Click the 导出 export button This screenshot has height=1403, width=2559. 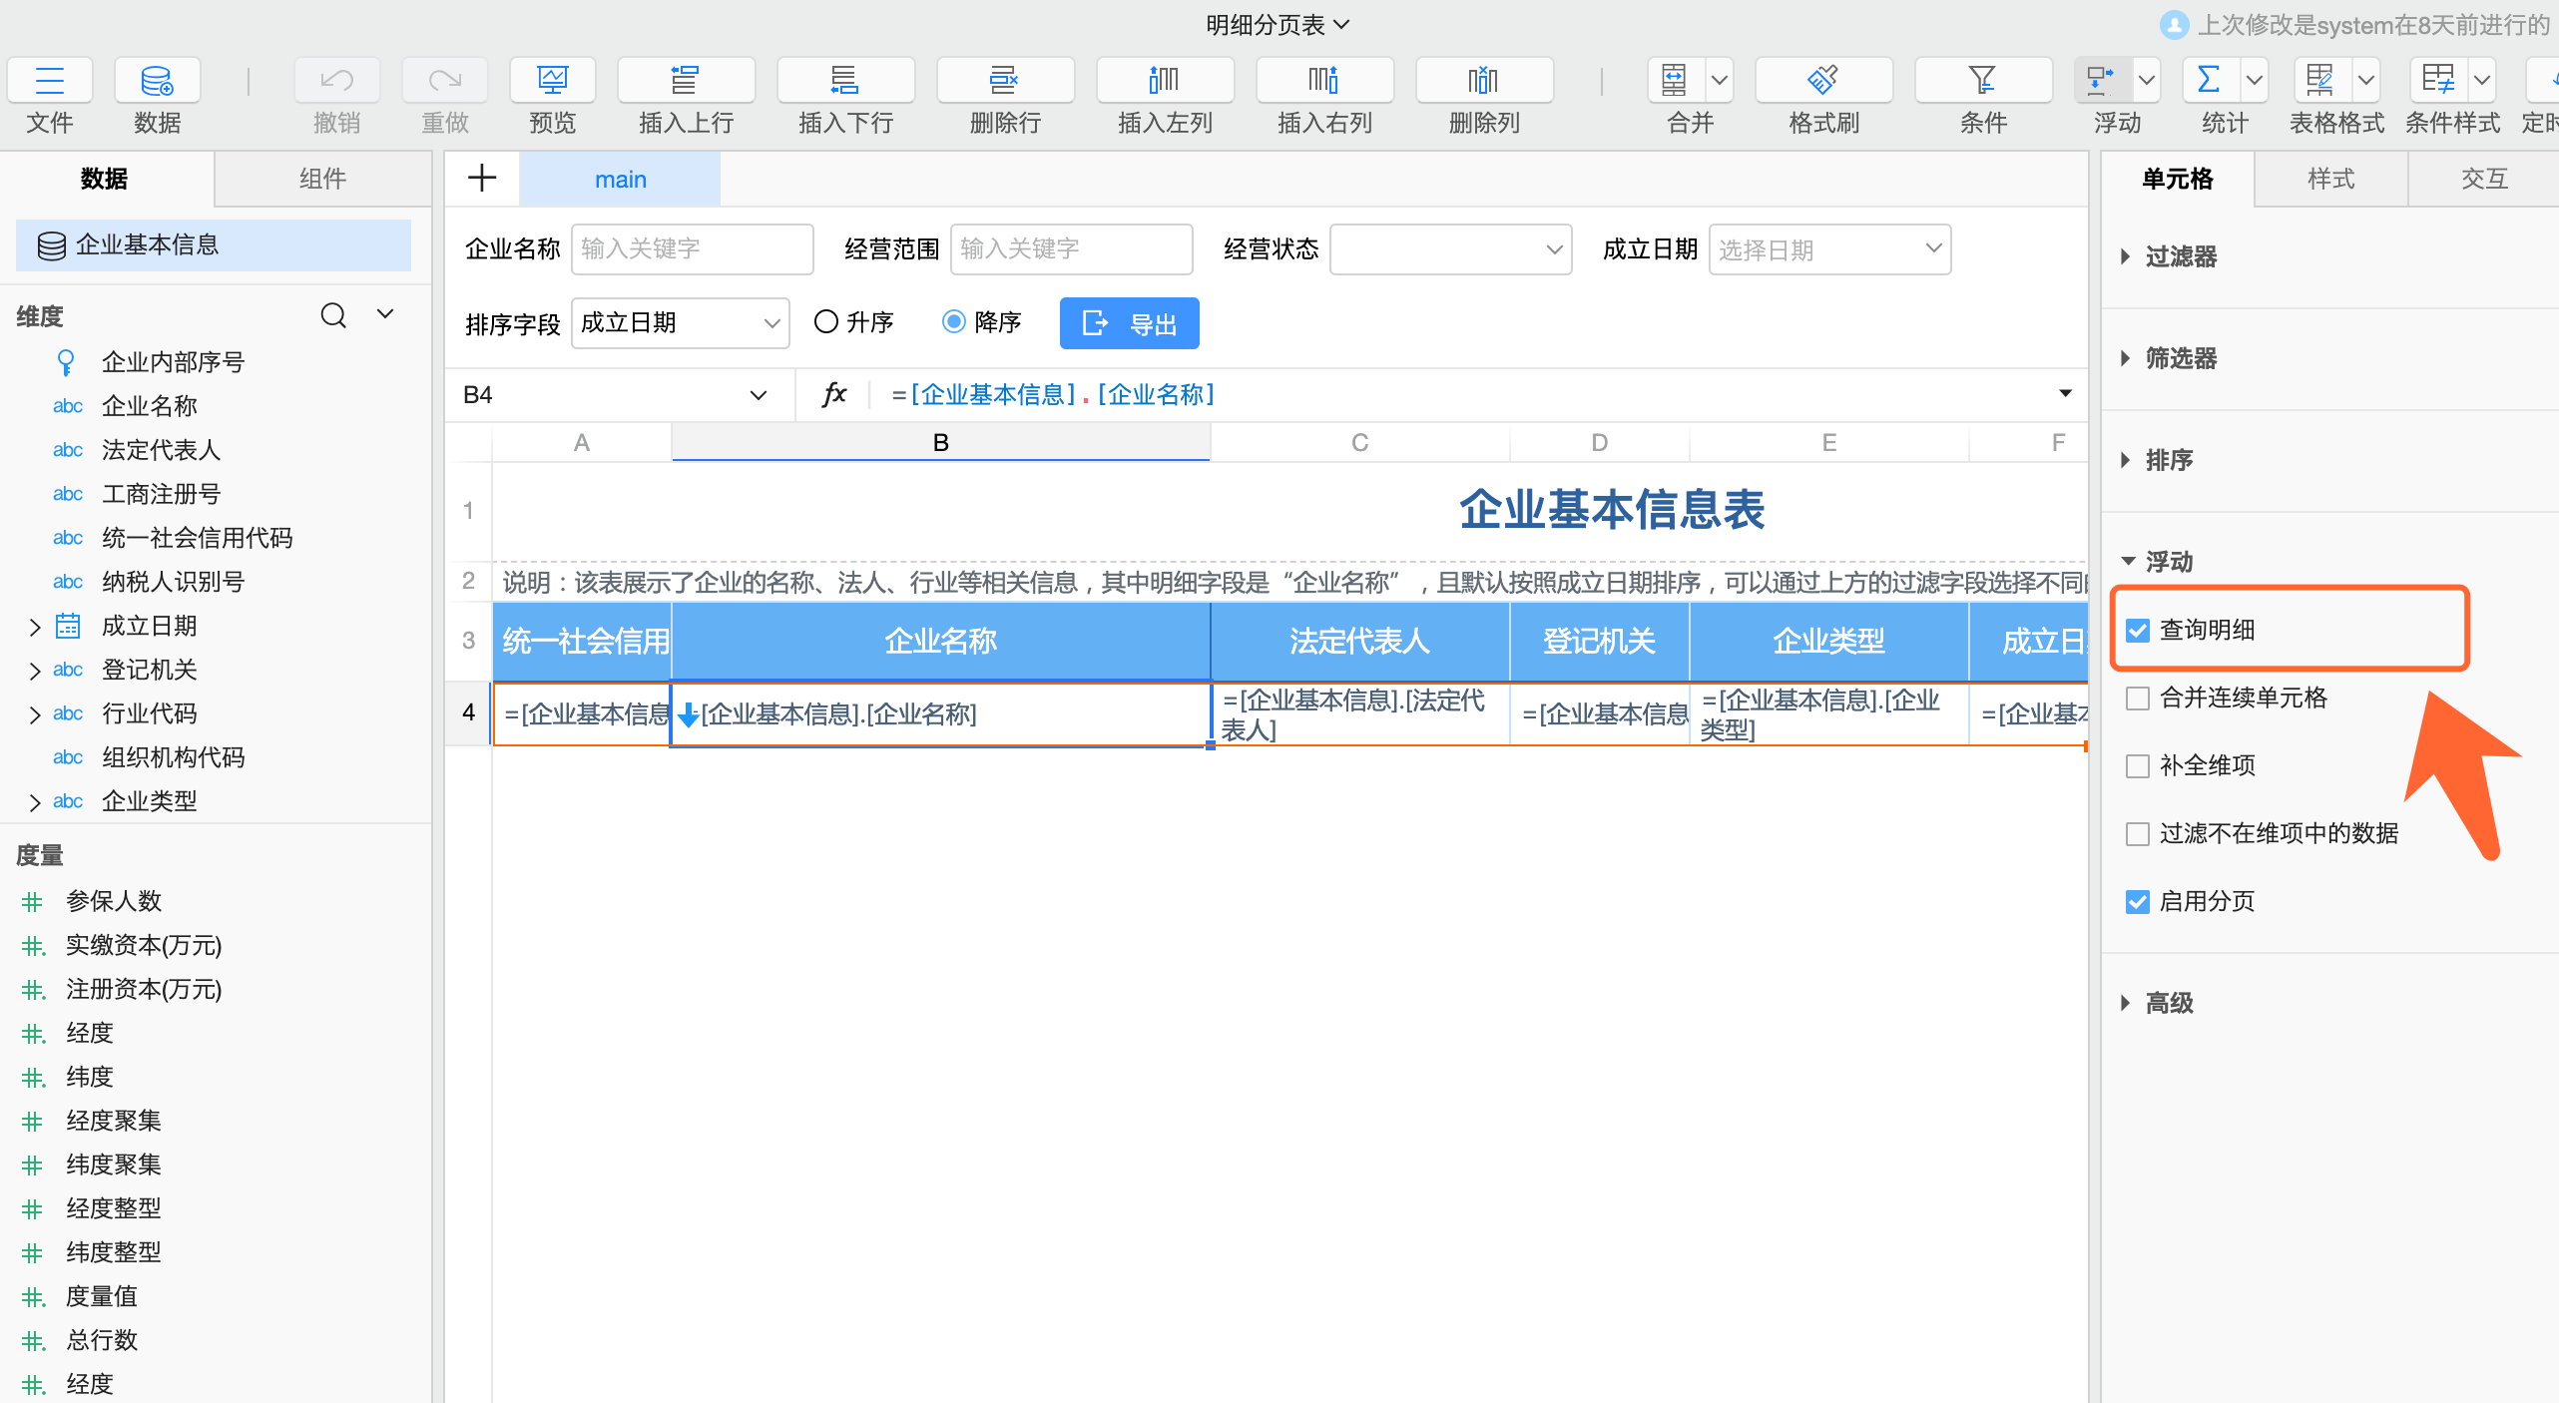coord(1129,323)
